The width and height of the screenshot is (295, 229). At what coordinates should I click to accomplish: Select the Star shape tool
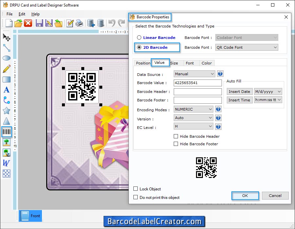pyautogui.click(x=7, y=111)
